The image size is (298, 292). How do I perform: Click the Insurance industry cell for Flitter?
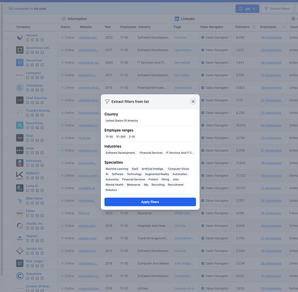click(x=145, y=213)
